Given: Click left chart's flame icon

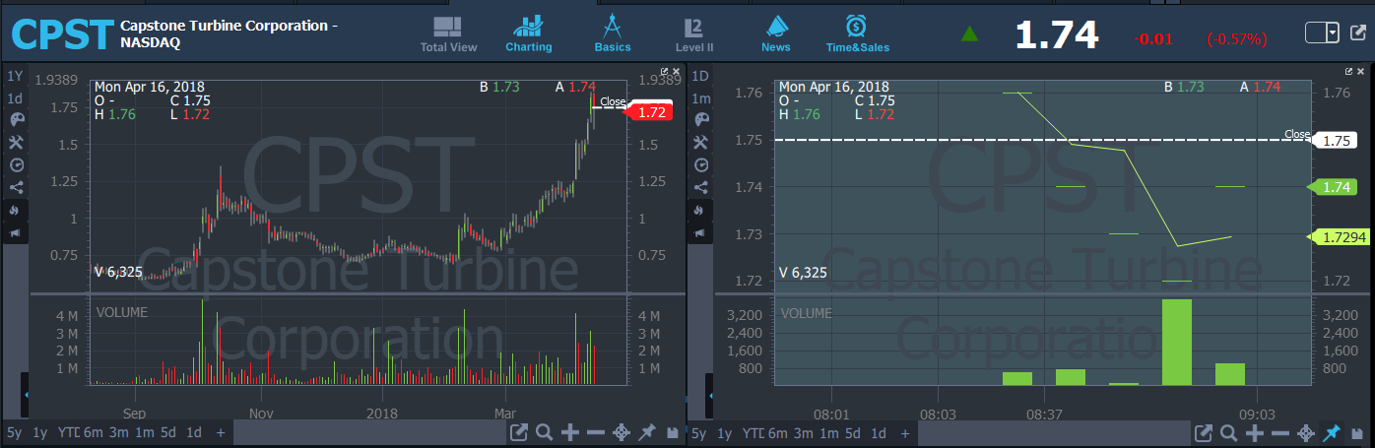Looking at the screenshot, I should (15, 210).
